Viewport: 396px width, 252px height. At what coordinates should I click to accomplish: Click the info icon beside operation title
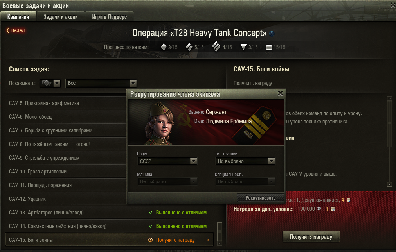tap(272, 34)
